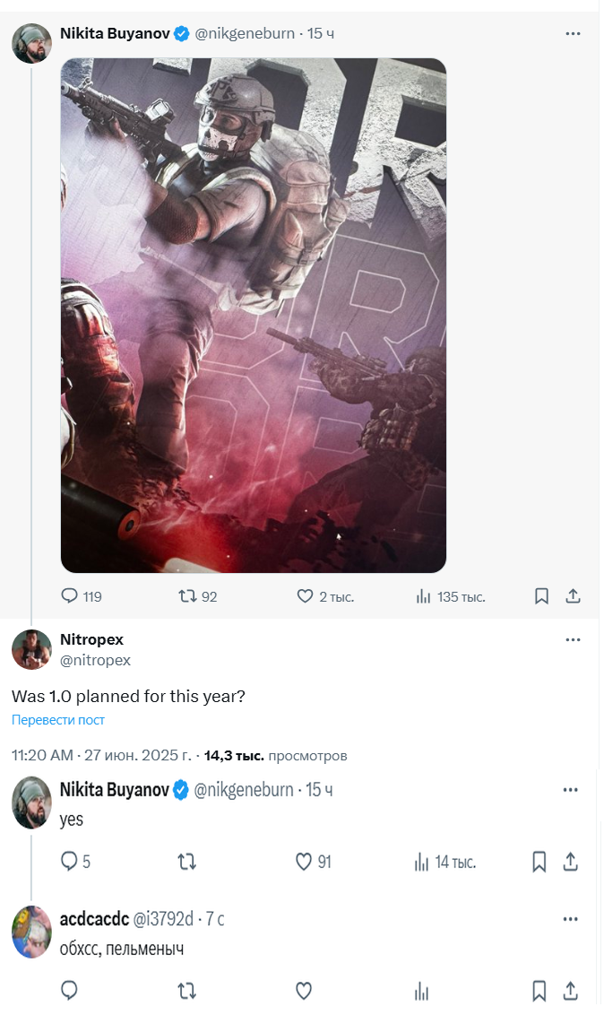Open more options menu on Nitropex's post
Image resolution: width=604 pixels, height=1024 pixels.
pyautogui.click(x=574, y=640)
